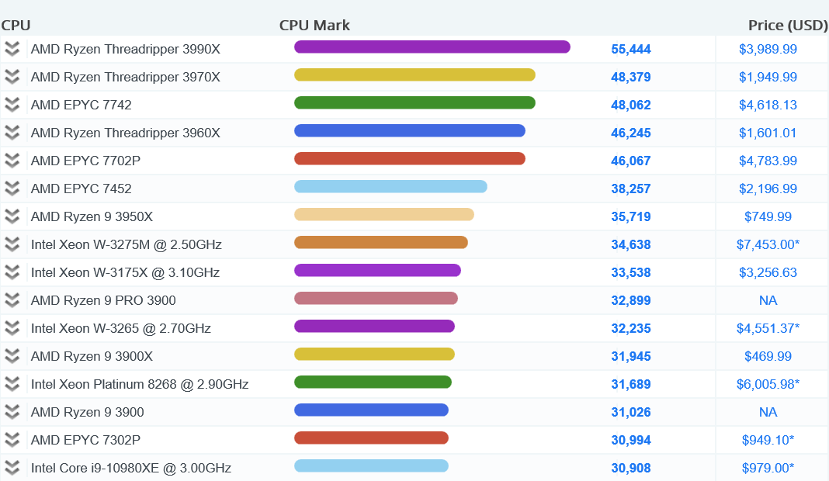Click the 33,538 CPU Mark score
The height and width of the screenshot is (481, 829).
631,272
